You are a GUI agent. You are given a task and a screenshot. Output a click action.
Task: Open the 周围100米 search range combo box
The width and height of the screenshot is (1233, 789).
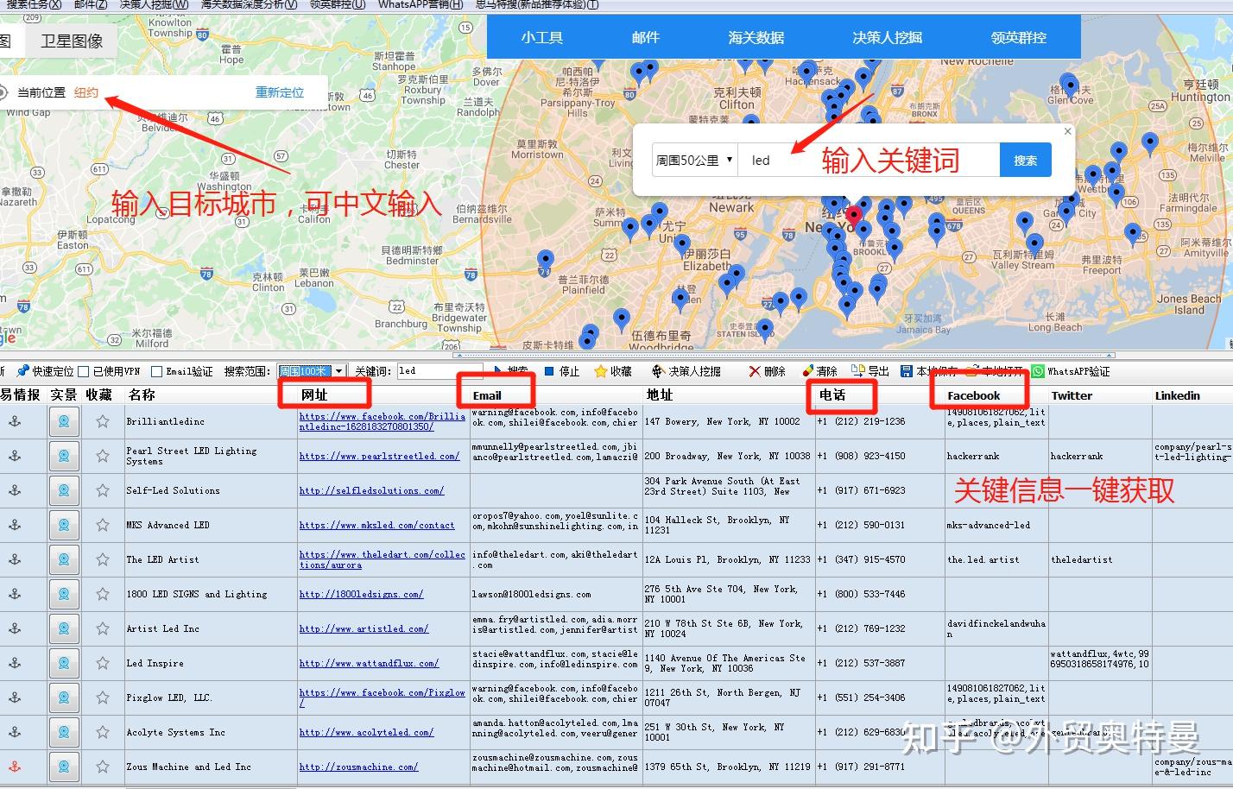coord(312,371)
